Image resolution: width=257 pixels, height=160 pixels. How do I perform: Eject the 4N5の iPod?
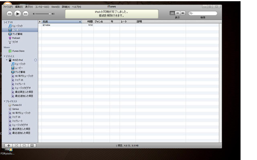[35, 60]
